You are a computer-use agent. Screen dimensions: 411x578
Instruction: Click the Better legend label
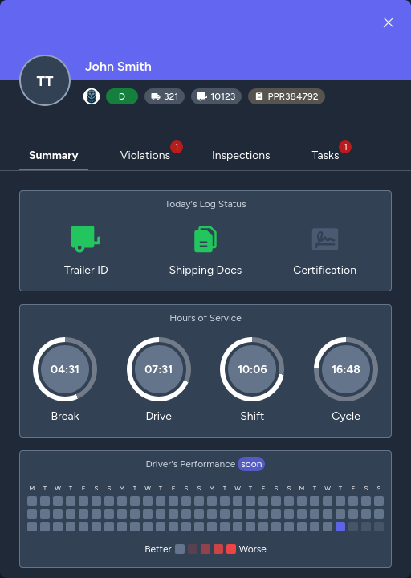coord(158,549)
